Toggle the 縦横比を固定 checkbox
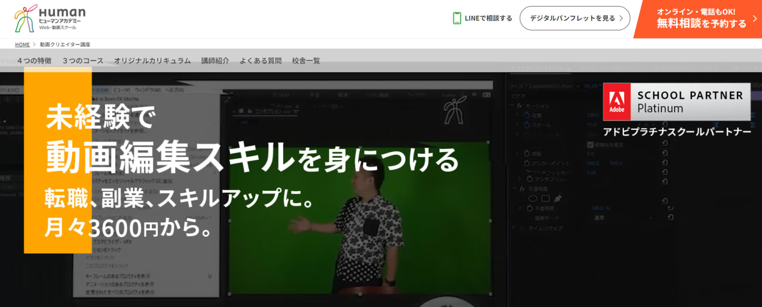The image size is (762, 307). [x=591, y=145]
